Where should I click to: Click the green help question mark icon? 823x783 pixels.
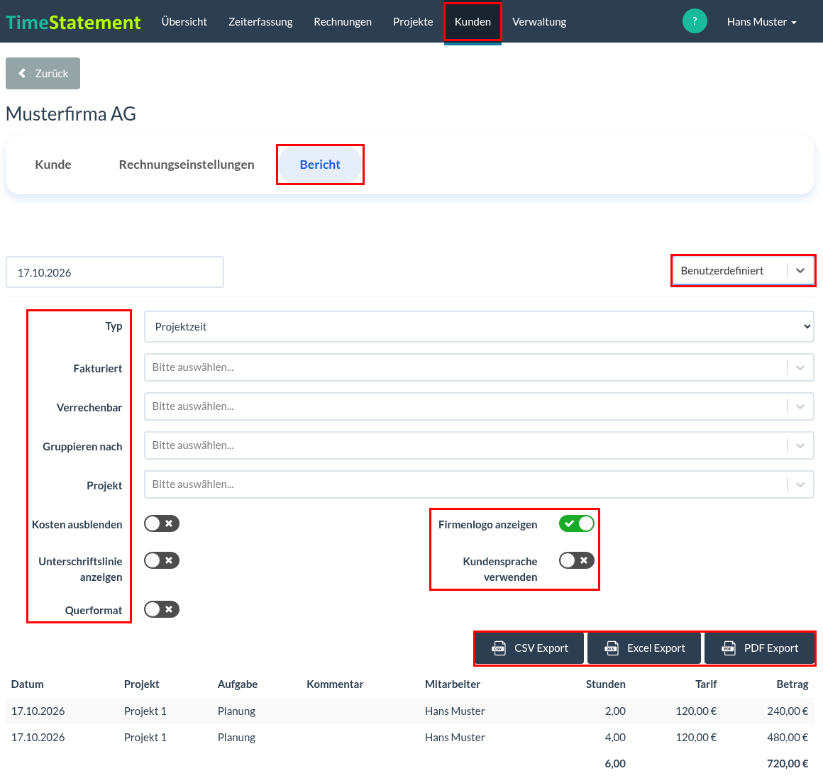[x=695, y=21]
